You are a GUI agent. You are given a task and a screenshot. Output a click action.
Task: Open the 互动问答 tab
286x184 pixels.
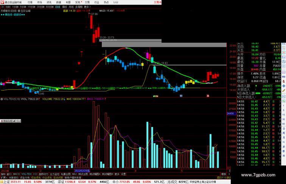pyautogui.click(x=58, y=178)
